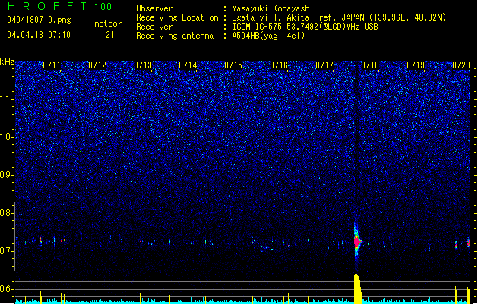Click the 'Receiving Location' field label
This screenshot has height=304, width=478.
pyautogui.click(x=177, y=17)
